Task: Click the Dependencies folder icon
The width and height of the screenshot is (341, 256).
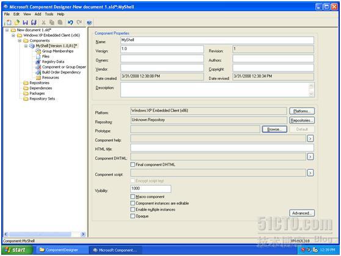Action: coord(26,88)
